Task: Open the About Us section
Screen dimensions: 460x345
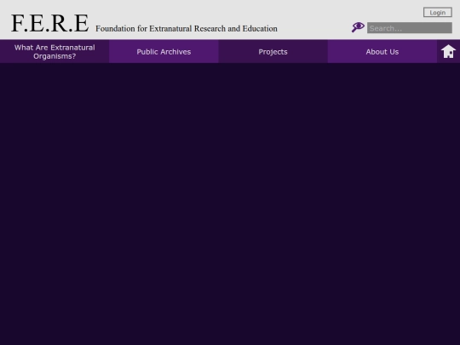Action: [x=382, y=52]
